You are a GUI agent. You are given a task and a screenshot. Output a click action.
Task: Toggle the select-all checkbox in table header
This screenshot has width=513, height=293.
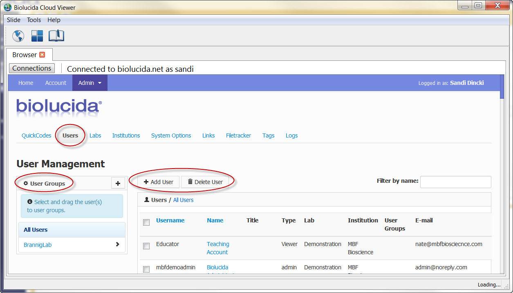point(146,222)
